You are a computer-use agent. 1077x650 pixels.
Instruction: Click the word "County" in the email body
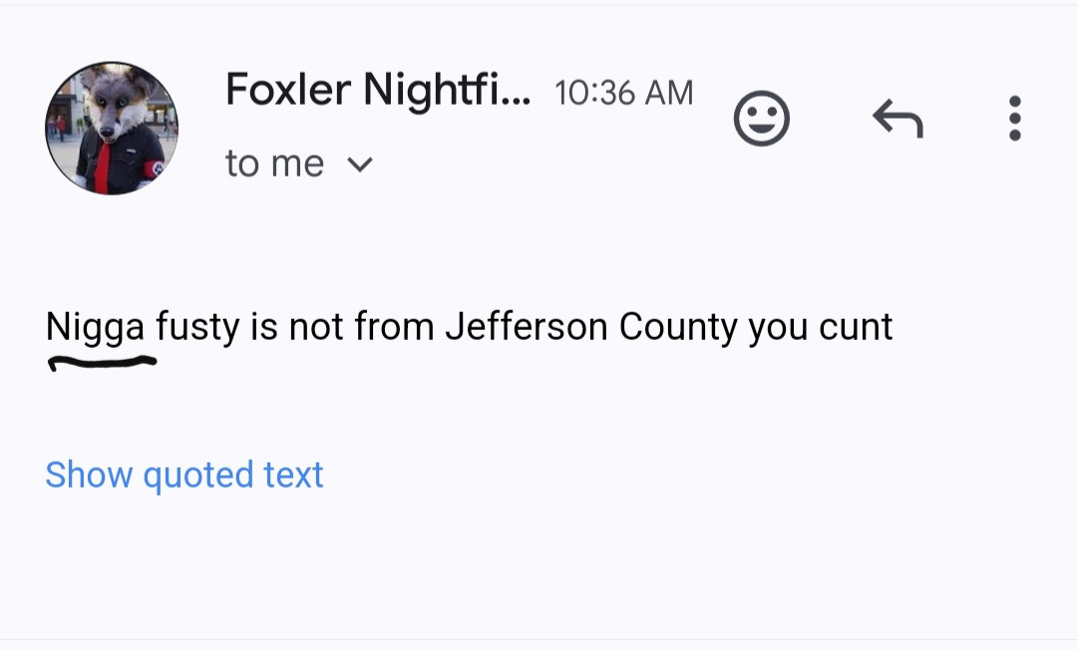coord(678,327)
